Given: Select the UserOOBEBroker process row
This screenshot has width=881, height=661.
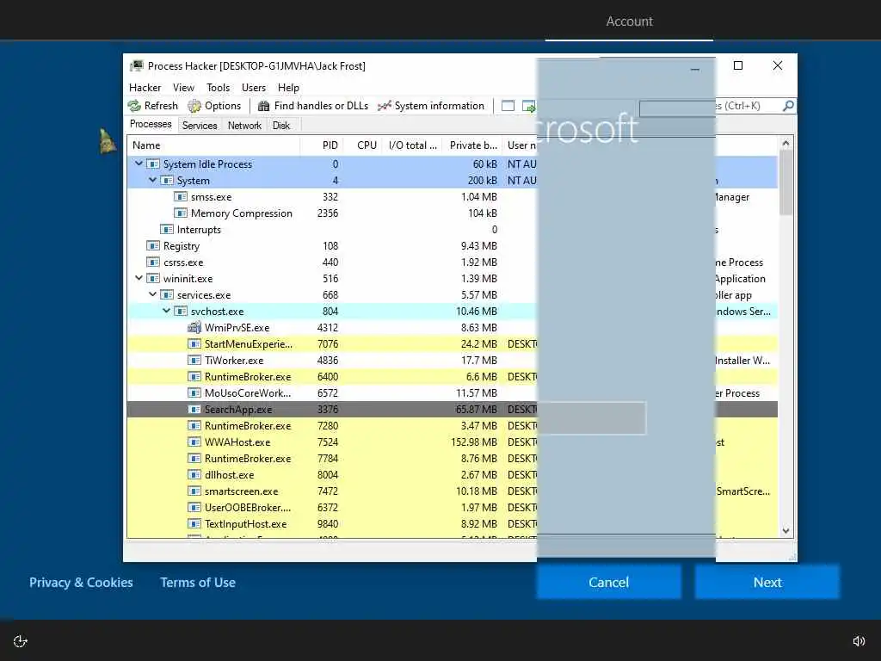Looking at the screenshot, I should (453, 507).
